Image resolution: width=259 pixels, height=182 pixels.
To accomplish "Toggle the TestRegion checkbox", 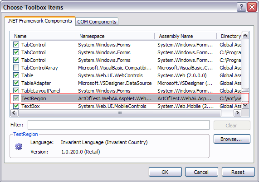I will click(16, 98).
